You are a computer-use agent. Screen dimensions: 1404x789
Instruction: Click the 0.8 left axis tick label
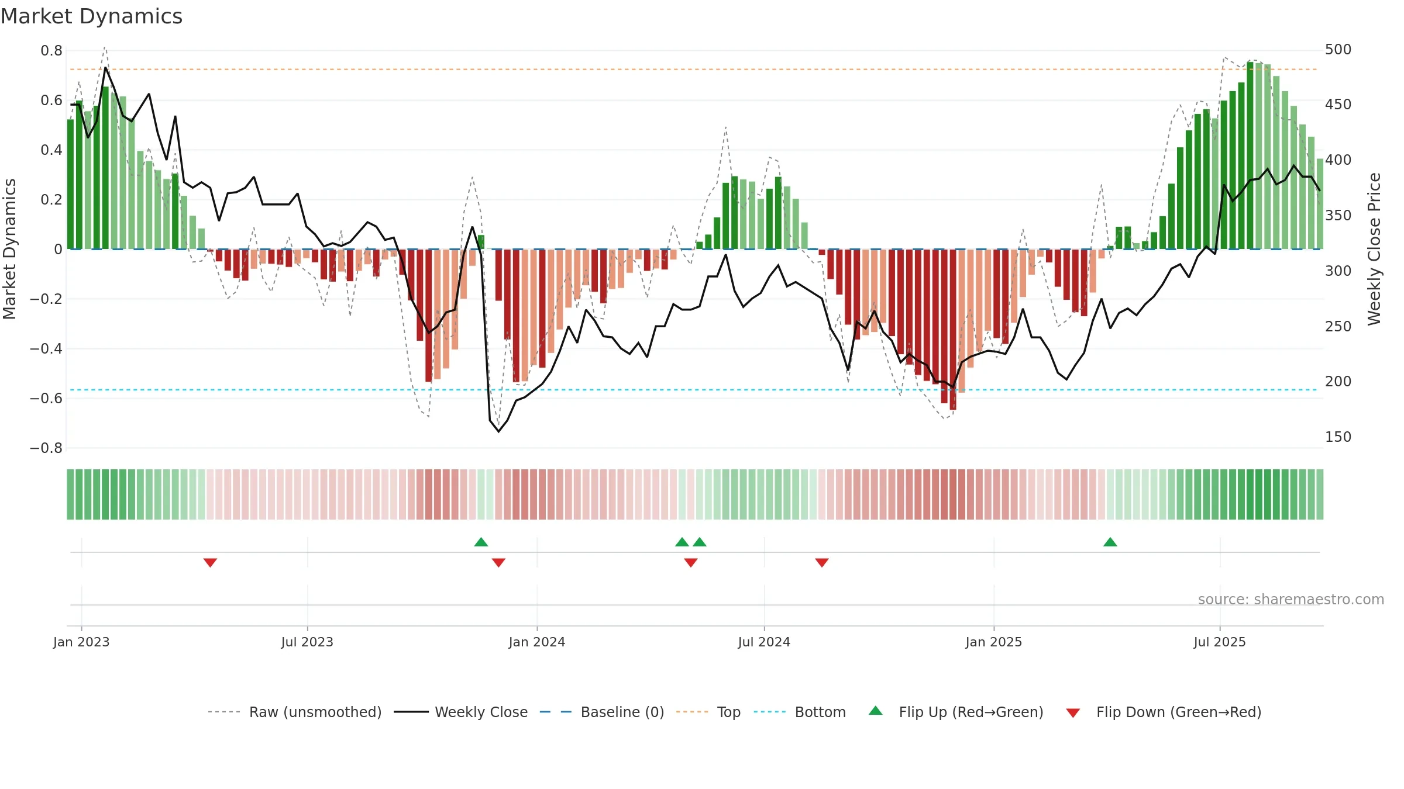[51, 51]
